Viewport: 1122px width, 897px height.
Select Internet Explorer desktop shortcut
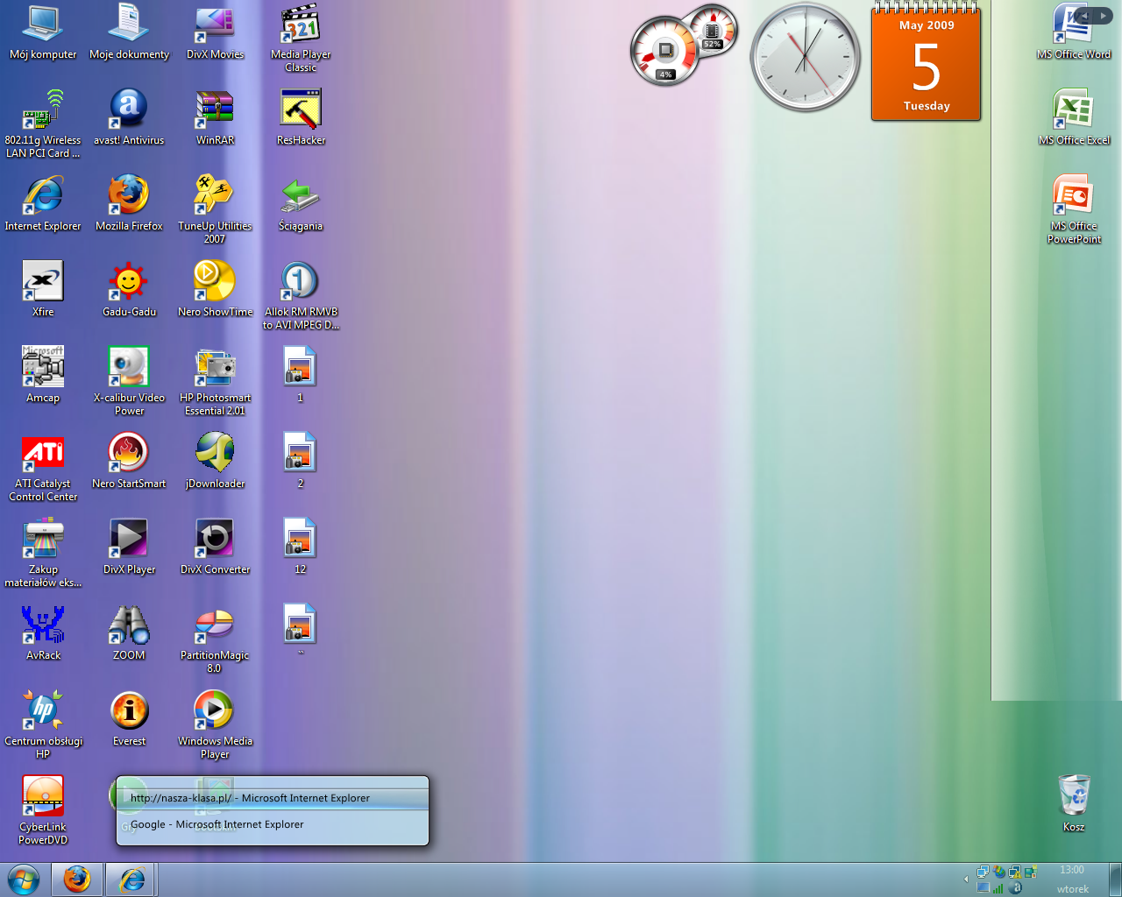tap(43, 203)
